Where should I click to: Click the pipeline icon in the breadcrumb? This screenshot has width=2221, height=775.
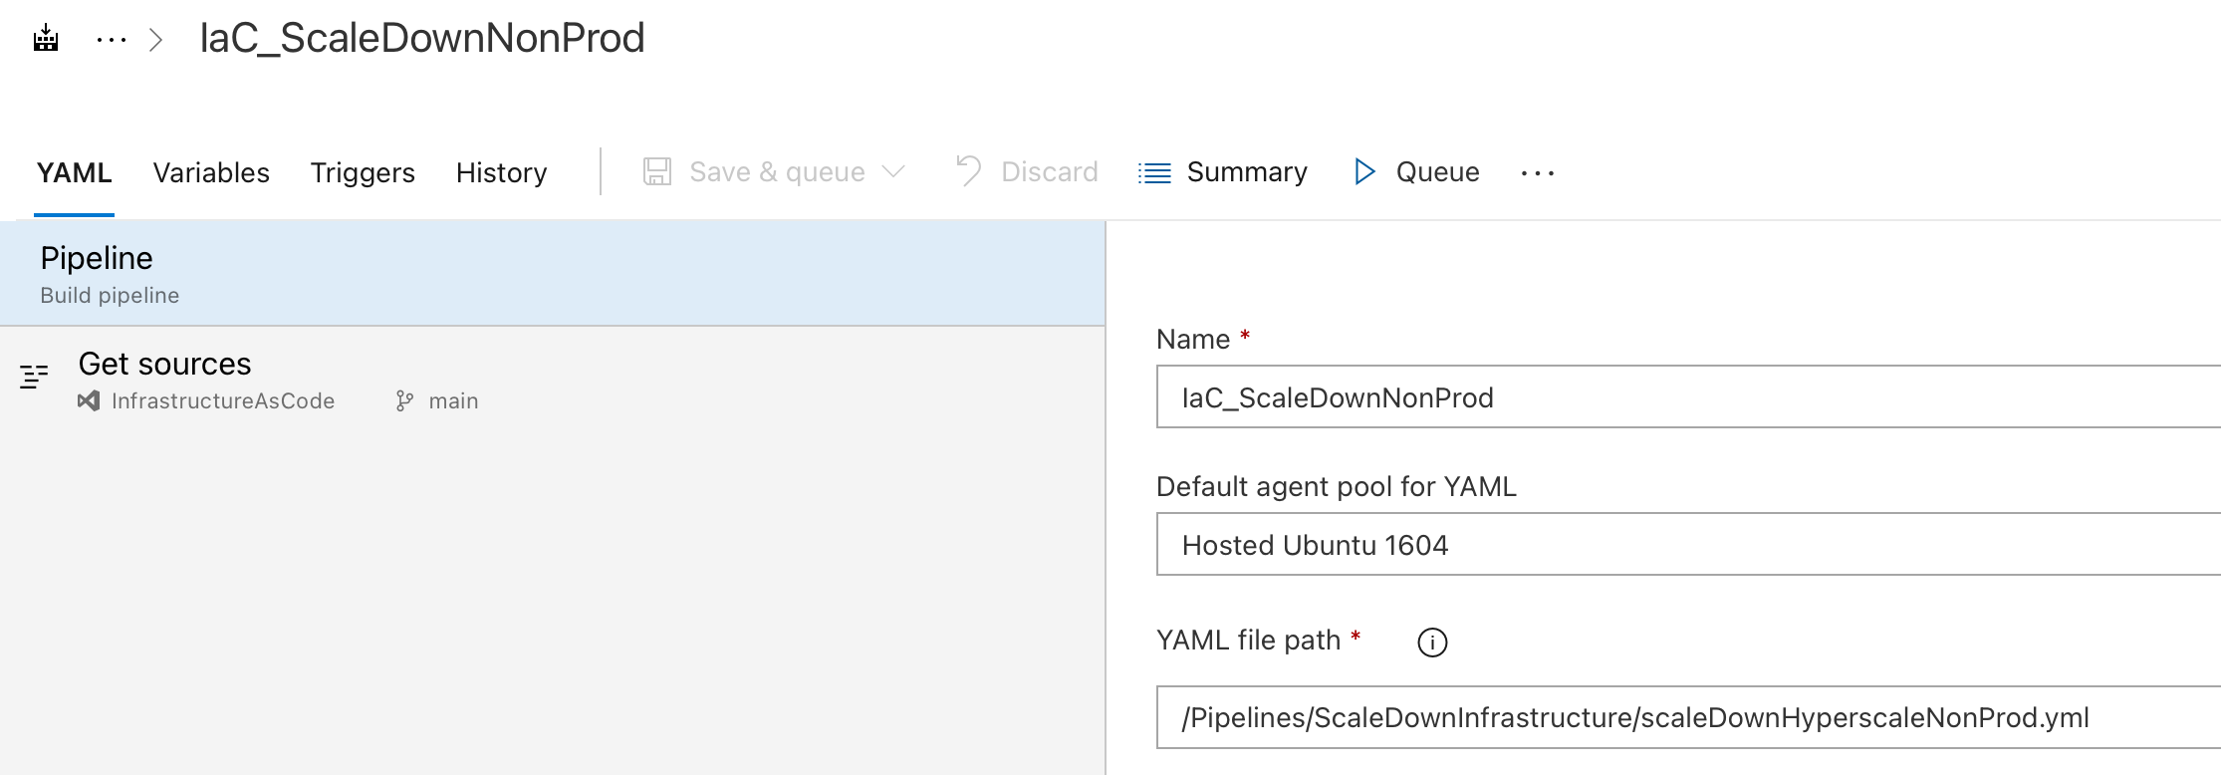click(x=44, y=38)
